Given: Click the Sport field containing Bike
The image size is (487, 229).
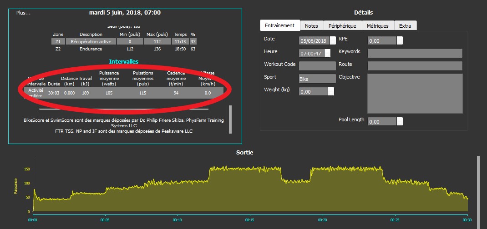Looking at the screenshot, I should point(317,79).
